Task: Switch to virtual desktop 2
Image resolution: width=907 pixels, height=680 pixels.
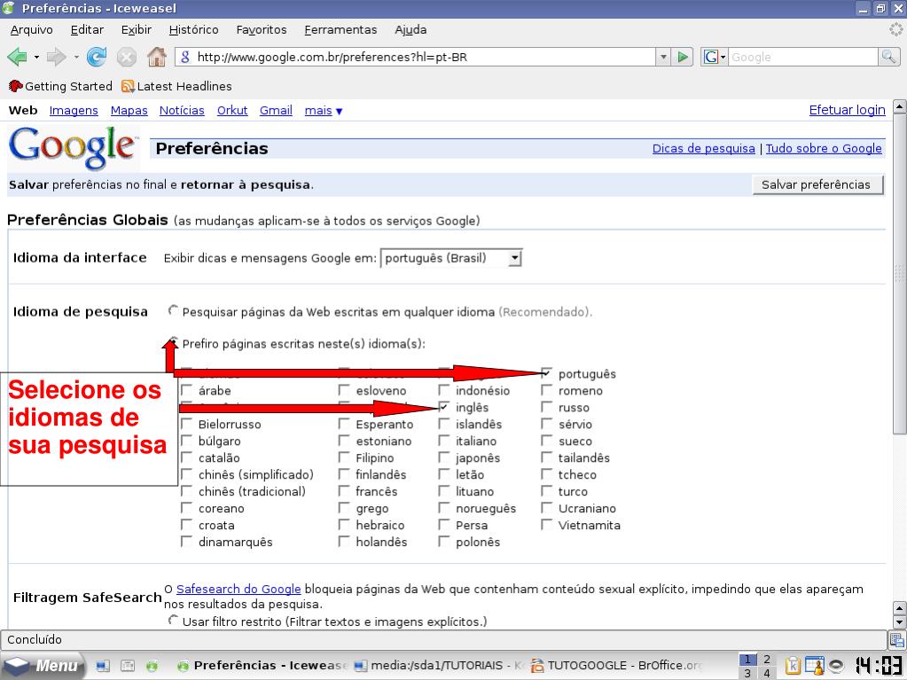Action: pos(767,660)
